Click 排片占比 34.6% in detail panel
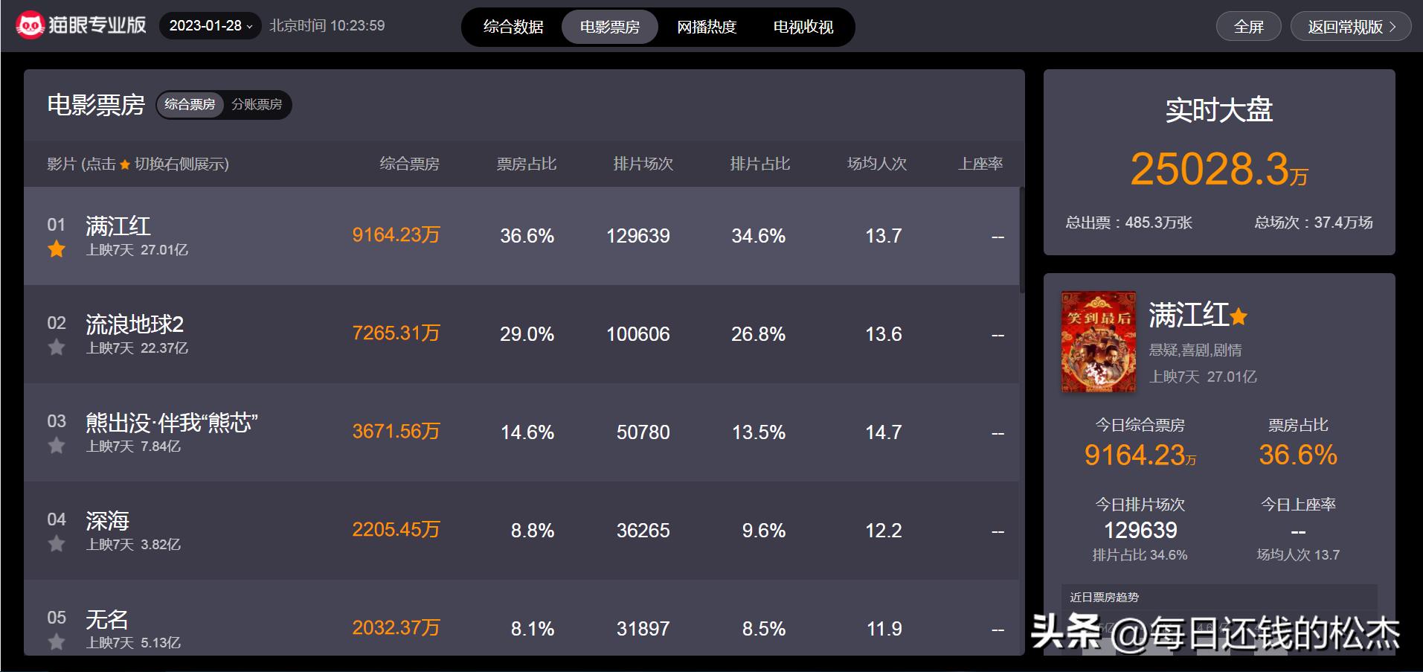1423x672 pixels. click(x=1140, y=555)
